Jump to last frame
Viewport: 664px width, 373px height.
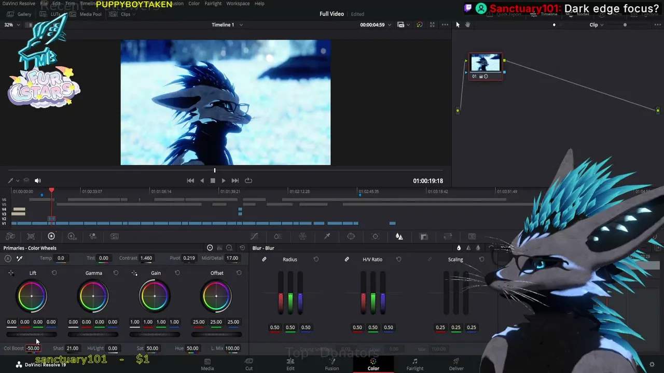click(235, 180)
